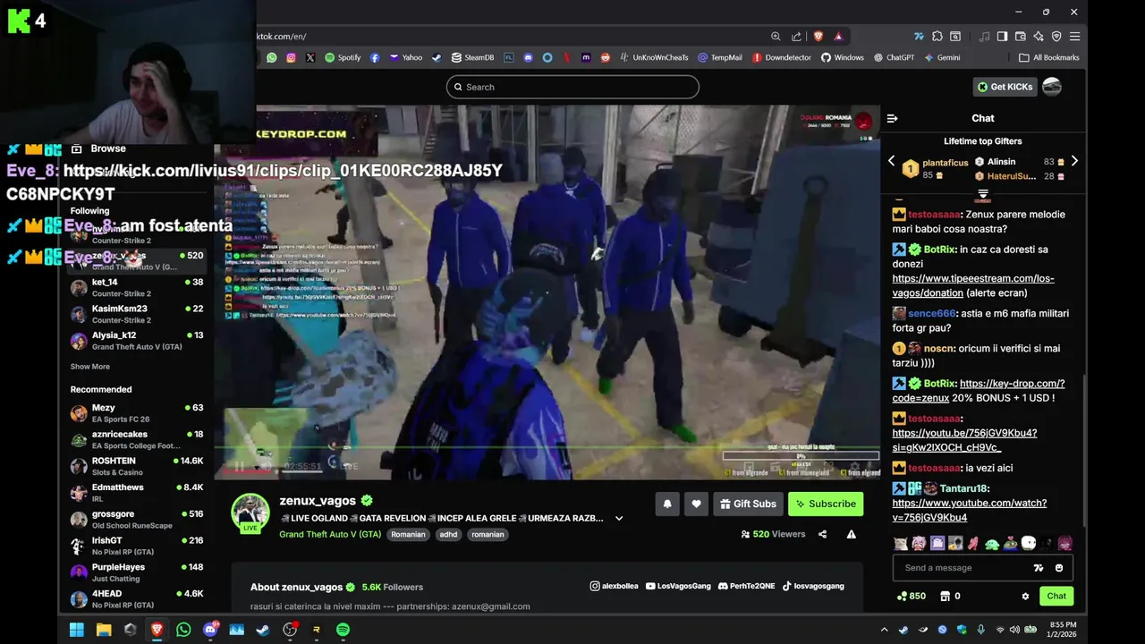Open the WhatsApp bookmark icon

pos(272,57)
